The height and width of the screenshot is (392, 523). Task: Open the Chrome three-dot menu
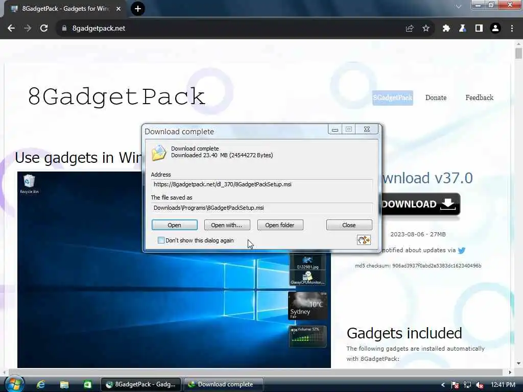pos(512,29)
